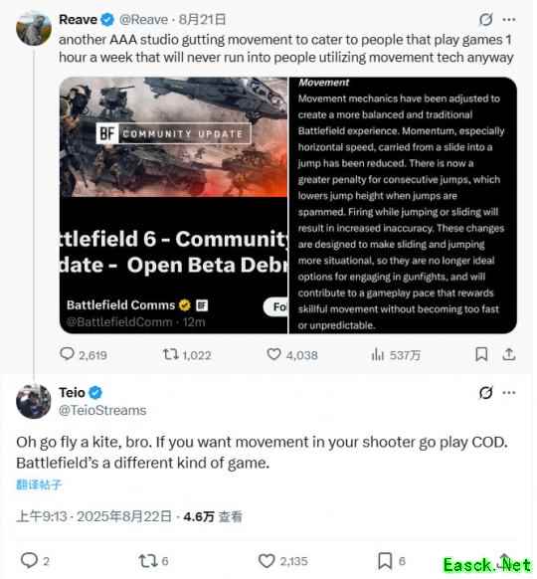Click the reply icon on Reave's post
This screenshot has width=537, height=579.
coord(67,354)
